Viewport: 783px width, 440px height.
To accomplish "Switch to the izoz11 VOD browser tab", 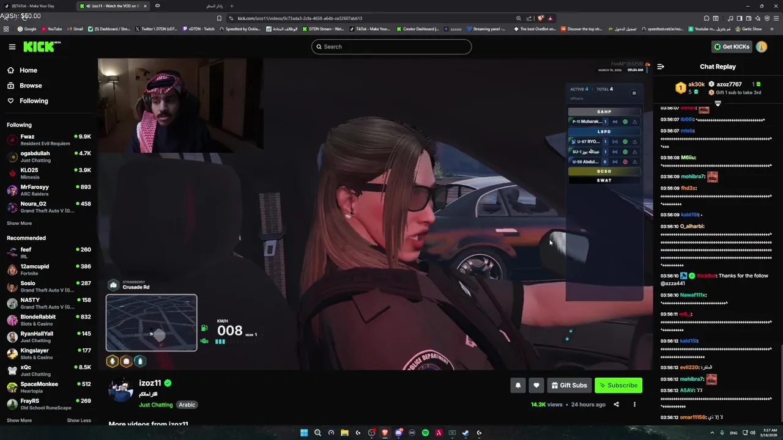I will click(x=113, y=6).
